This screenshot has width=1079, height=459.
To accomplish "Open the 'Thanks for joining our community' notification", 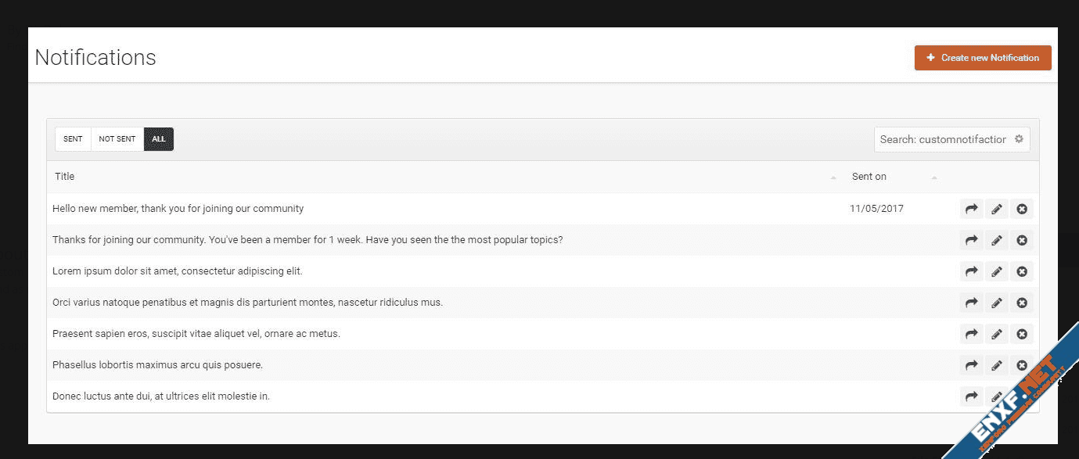I will 307,240.
